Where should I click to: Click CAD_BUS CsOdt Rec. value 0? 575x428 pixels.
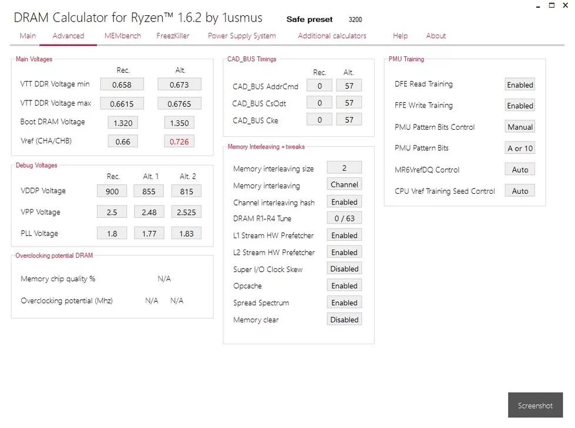pos(320,103)
